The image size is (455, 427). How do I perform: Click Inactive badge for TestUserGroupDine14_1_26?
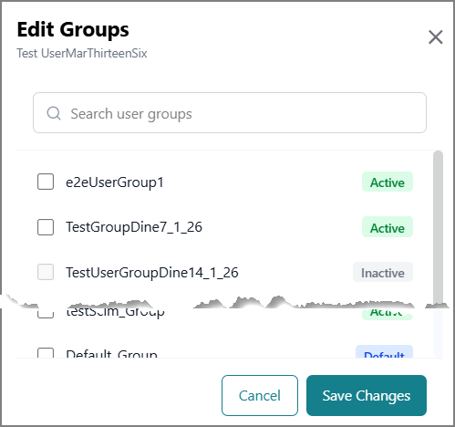click(x=383, y=273)
